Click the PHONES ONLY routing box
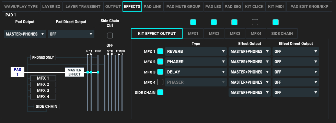The height and width of the screenshot is (123, 336). point(43,57)
